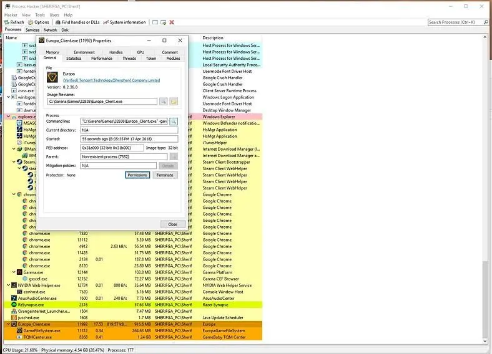This screenshot has width=492, height=354.
Task: Click the Europa application icon in dialog
Action: pyautogui.click(x=52, y=77)
